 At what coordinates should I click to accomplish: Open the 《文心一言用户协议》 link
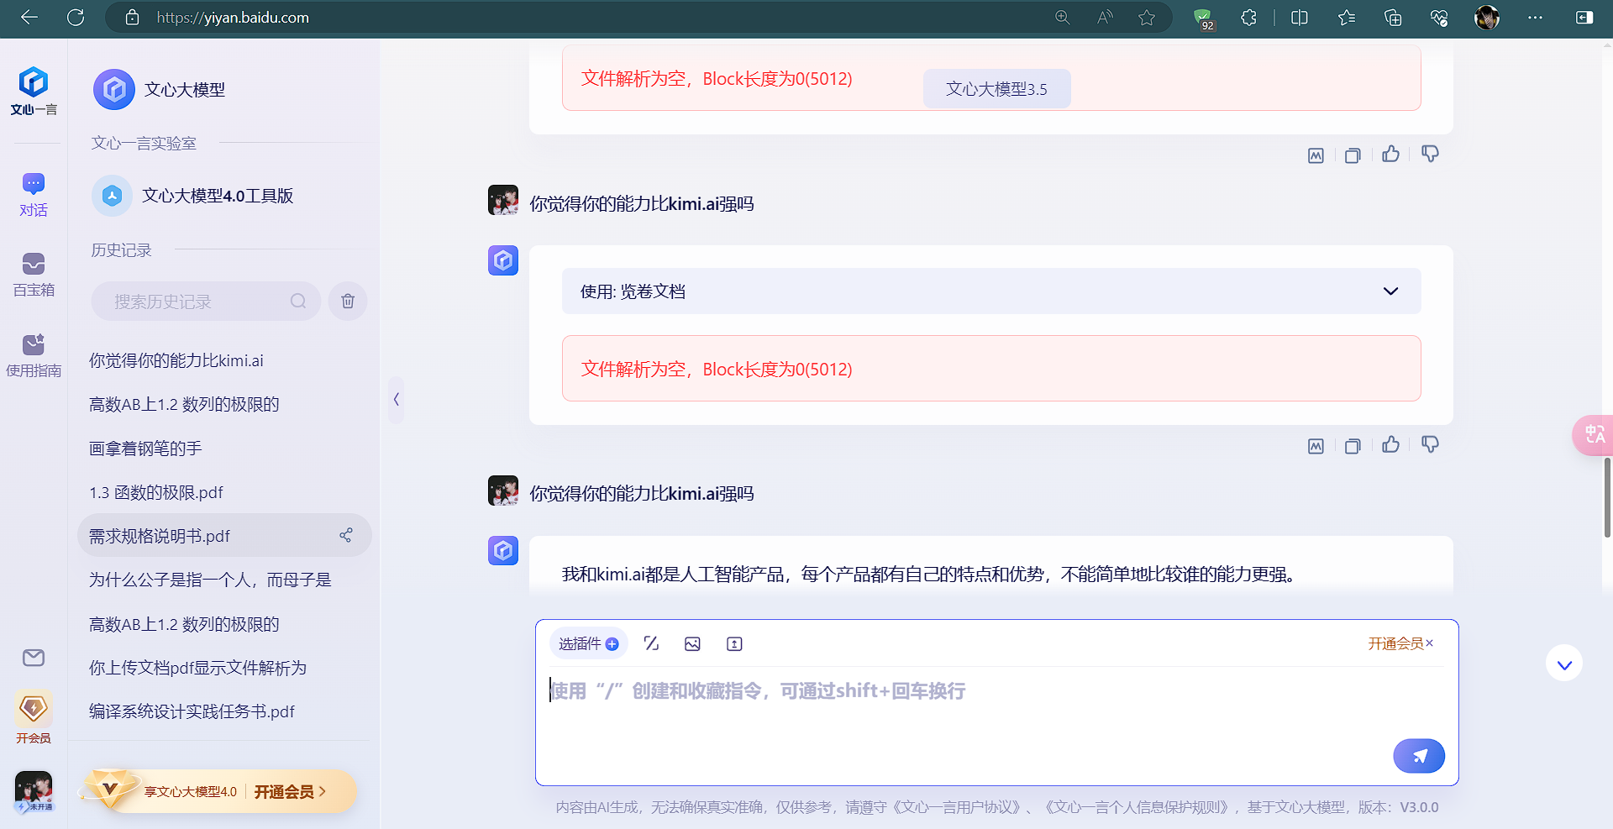coord(956,807)
